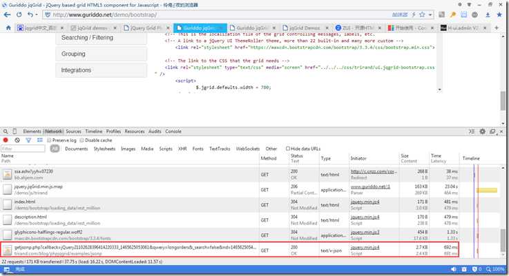Tick the Hide data URLs checkbox
This screenshot has height=276, width=509.
(287, 148)
